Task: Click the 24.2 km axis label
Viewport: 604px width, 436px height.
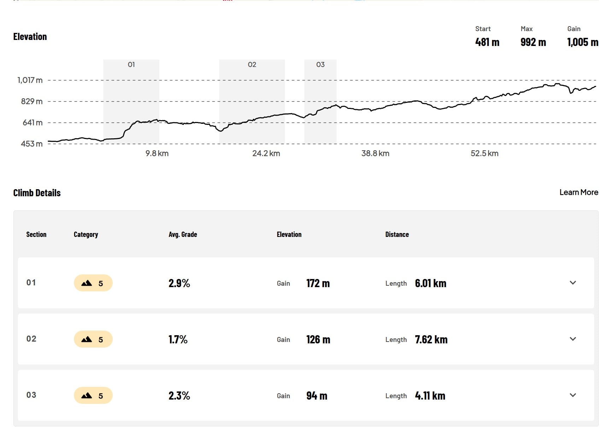Action: tap(266, 153)
